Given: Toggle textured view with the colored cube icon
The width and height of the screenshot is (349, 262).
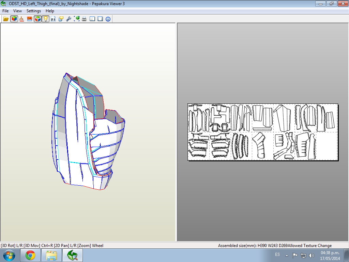Looking at the screenshot, I should pos(14,19).
